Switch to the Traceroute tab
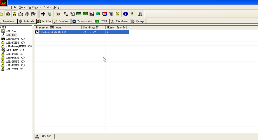 click(82, 21)
